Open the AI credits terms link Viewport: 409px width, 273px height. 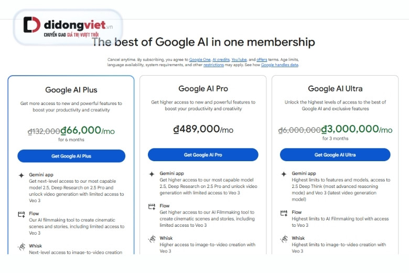point(221,60)
